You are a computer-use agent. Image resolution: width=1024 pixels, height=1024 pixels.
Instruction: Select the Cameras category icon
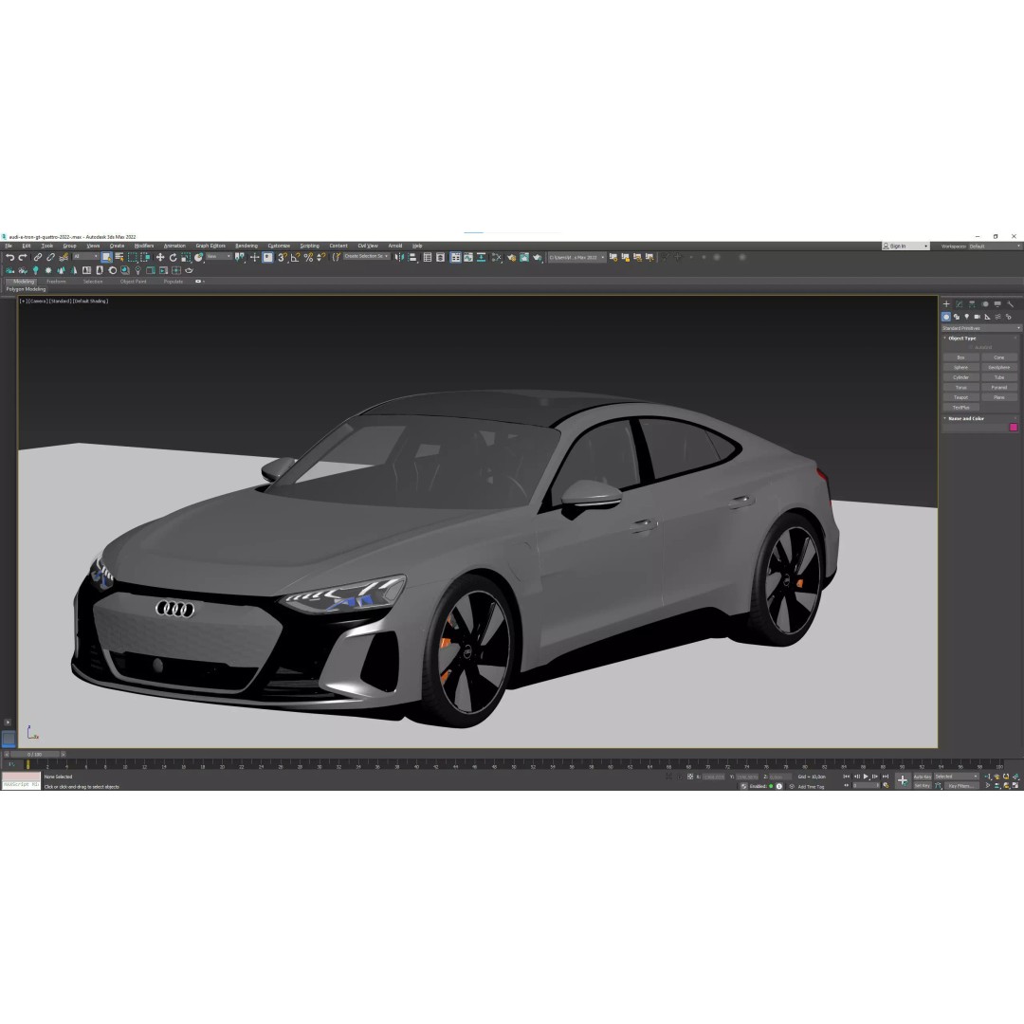tap(977, 317)
